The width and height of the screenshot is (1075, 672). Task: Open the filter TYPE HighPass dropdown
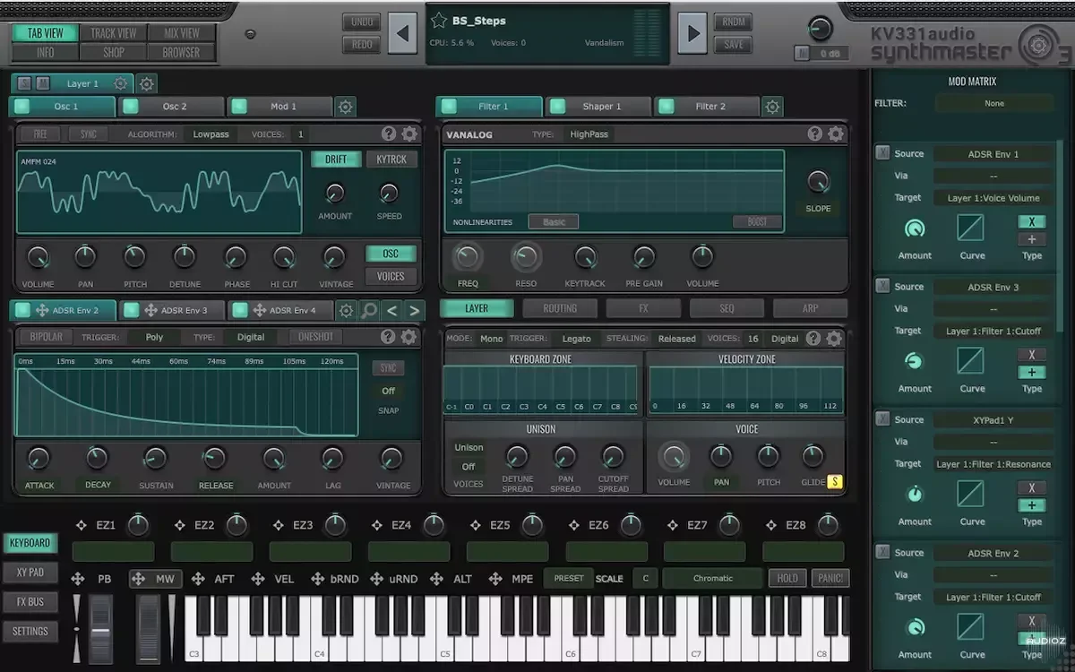click(x=589, y=134)
